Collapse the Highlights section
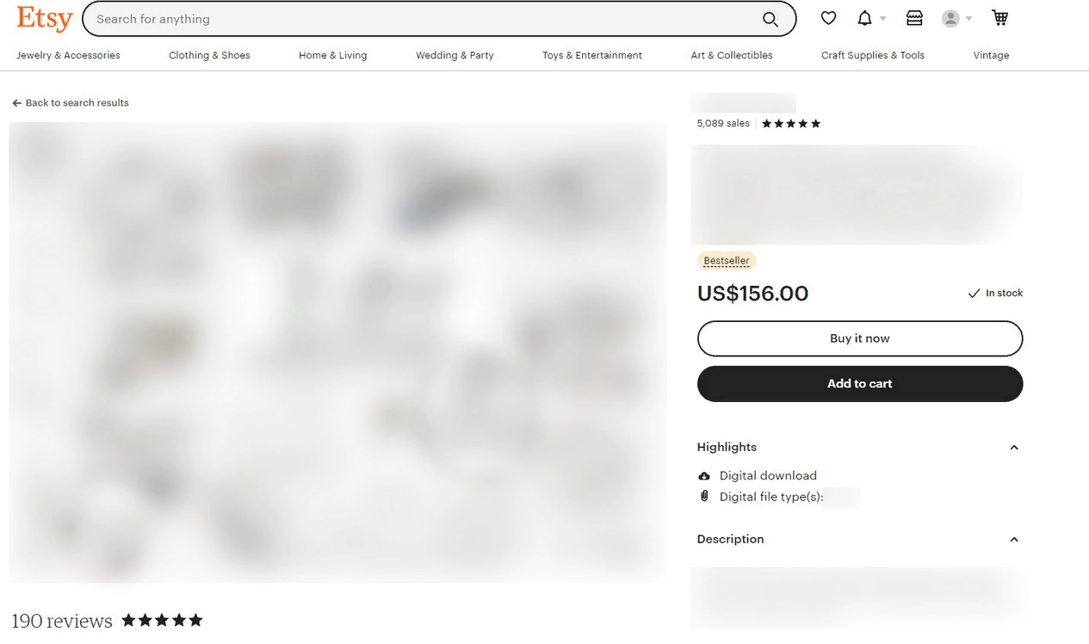1089x644 pixels. click(x=1014, y=448)
